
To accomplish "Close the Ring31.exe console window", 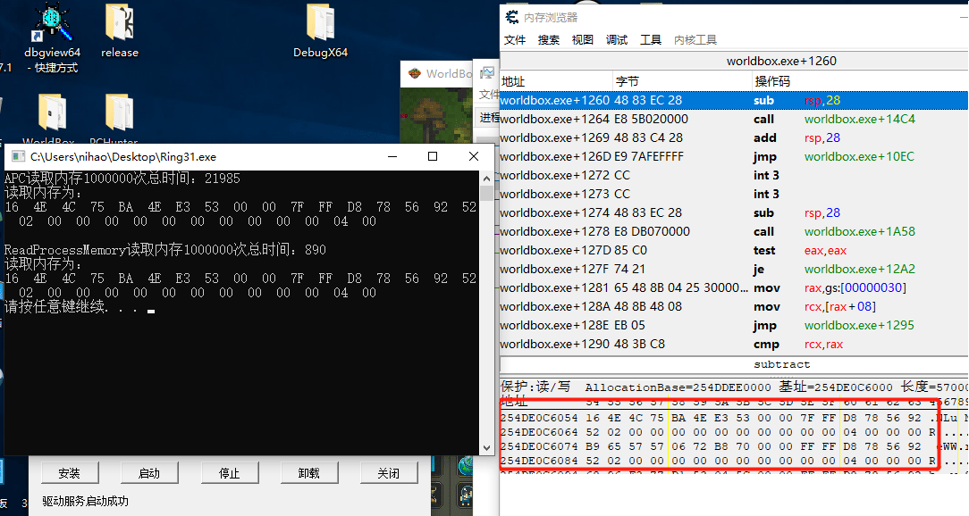I will (x=474, y=157).
